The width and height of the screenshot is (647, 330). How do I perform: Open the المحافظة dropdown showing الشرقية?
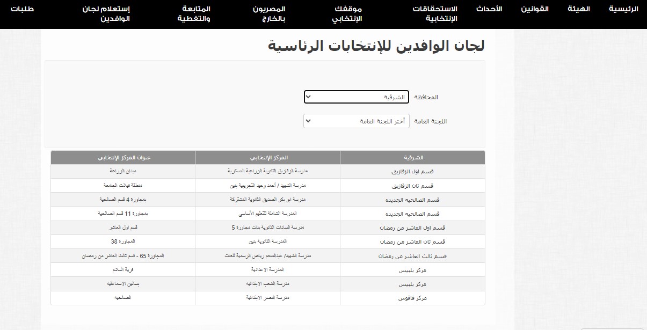click(x=356, y=97)
